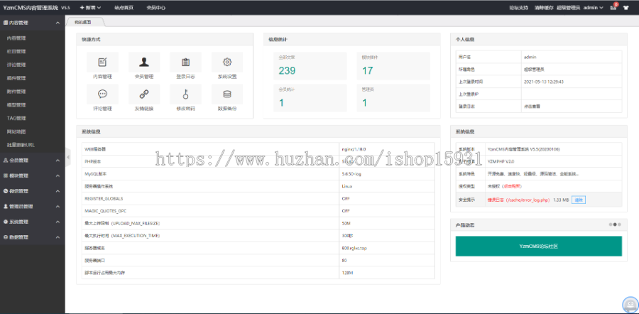Collapse the sidebar using the arrow handle
The width and height of the screenshot is (639, 314).
[68, 157]
